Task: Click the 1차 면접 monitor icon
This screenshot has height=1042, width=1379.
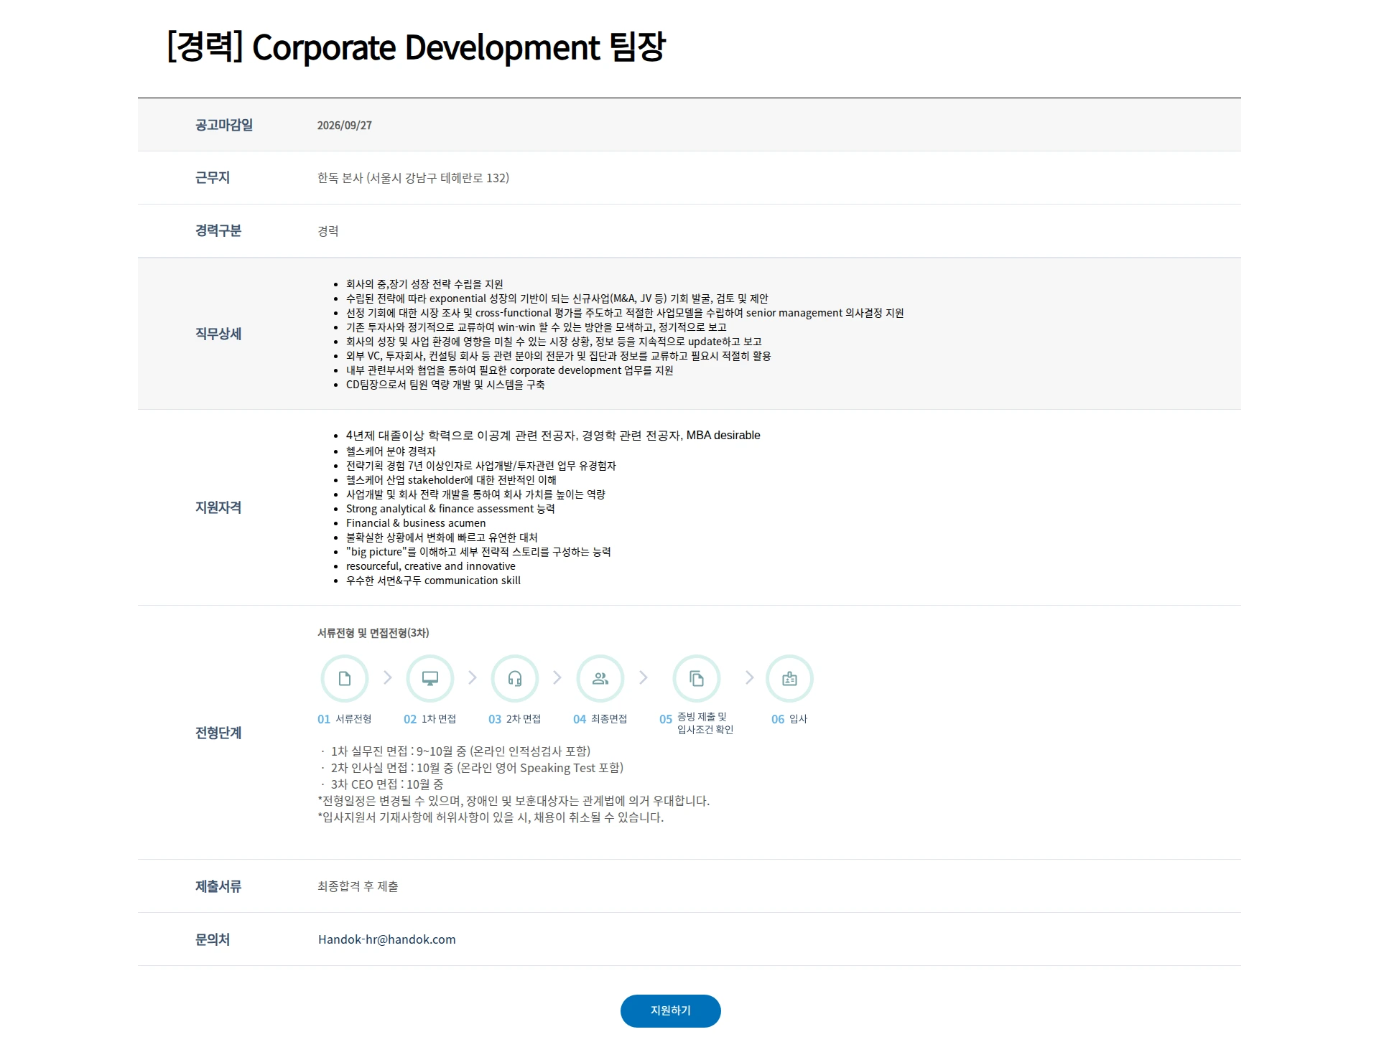Action: tap(430, 678)
